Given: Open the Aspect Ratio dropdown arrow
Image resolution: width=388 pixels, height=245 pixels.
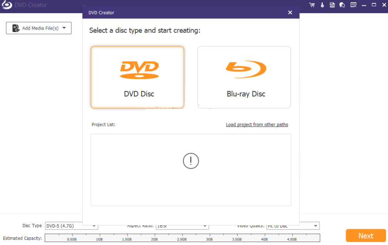Looking at the screenshot, I should 205,226.
